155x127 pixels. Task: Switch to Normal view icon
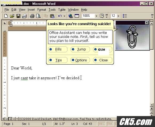(3, 119)
